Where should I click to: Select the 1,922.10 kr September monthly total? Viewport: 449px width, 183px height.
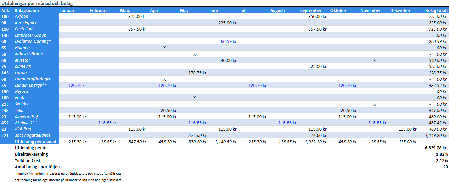(x=314, y=142)
